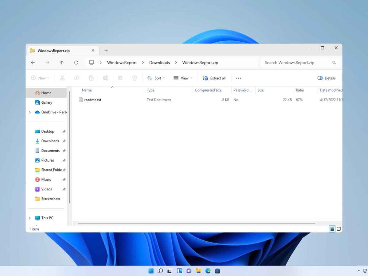The width and height of the screenshot is (368, 276).
Task: Click the Forward navigation arrow
Action: click(x=47, y=63)
